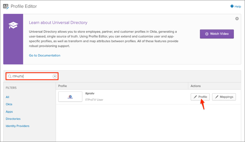
Task: Click the ITProTV logo thumbnail
Action: coord(70,97)
